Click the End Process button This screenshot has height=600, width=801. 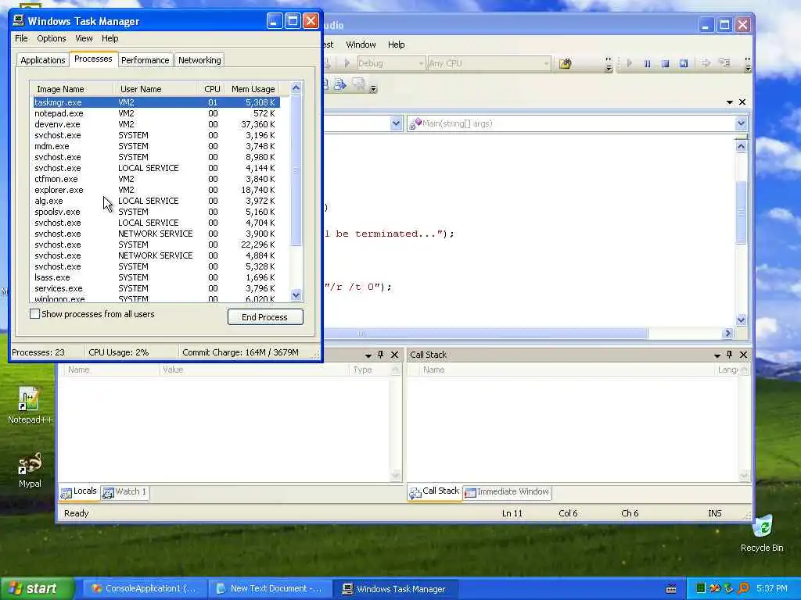click(265, 317)
